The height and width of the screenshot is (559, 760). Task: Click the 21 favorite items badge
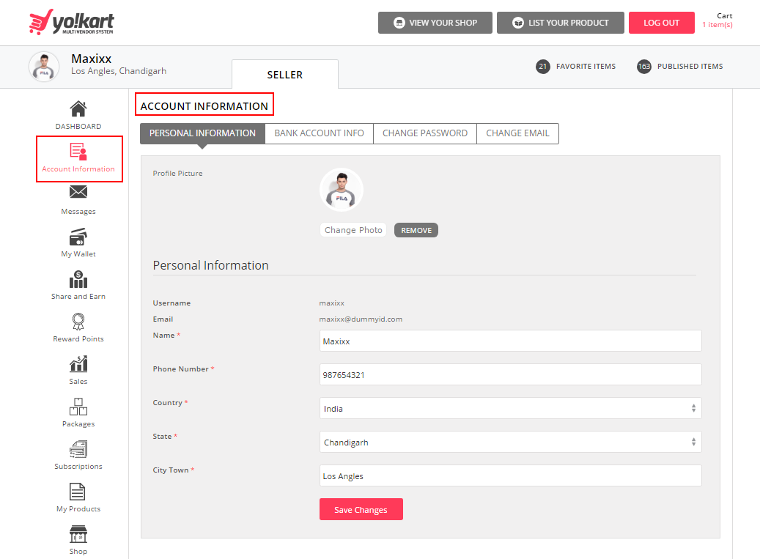pos(543,67)
